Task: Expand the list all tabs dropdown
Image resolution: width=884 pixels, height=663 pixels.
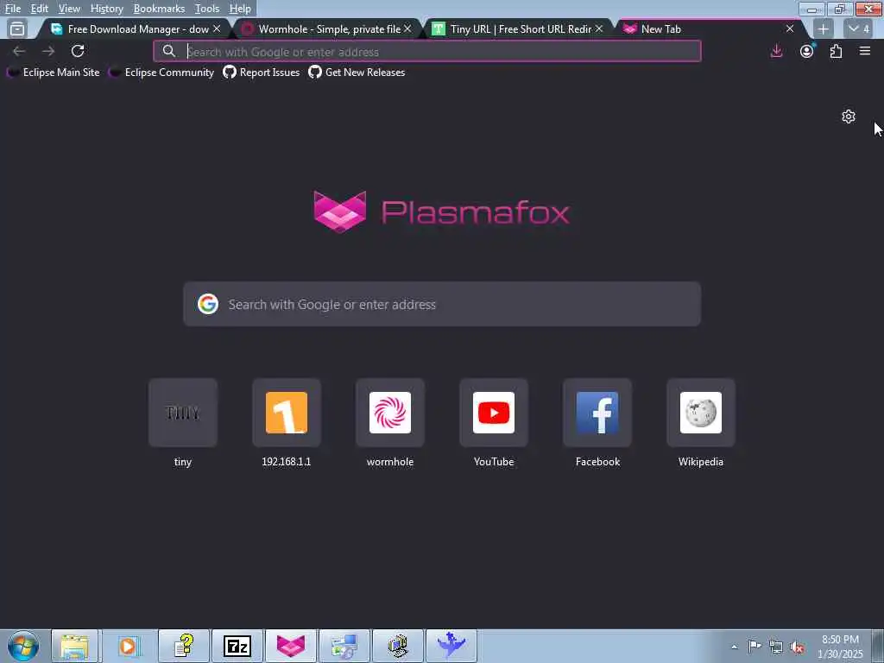Action: click(x=859, y=28)
